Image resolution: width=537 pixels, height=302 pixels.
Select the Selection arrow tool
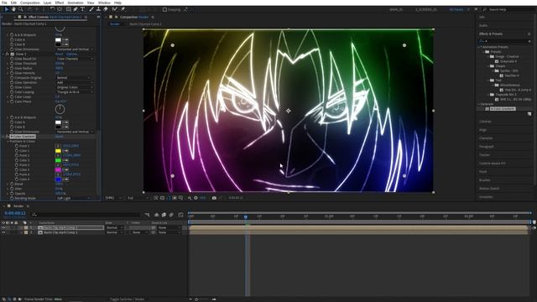pyautogui.click(x=7, y=9)
